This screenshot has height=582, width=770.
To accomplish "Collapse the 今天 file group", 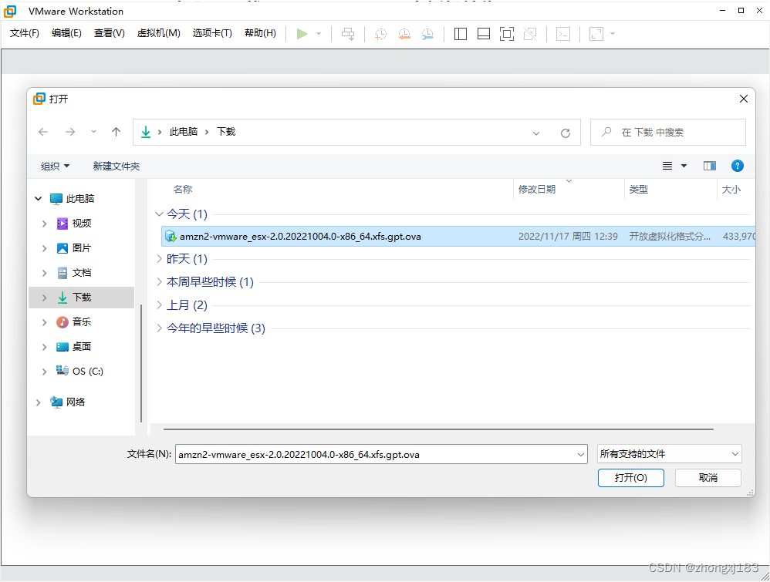I will [159, 214].
